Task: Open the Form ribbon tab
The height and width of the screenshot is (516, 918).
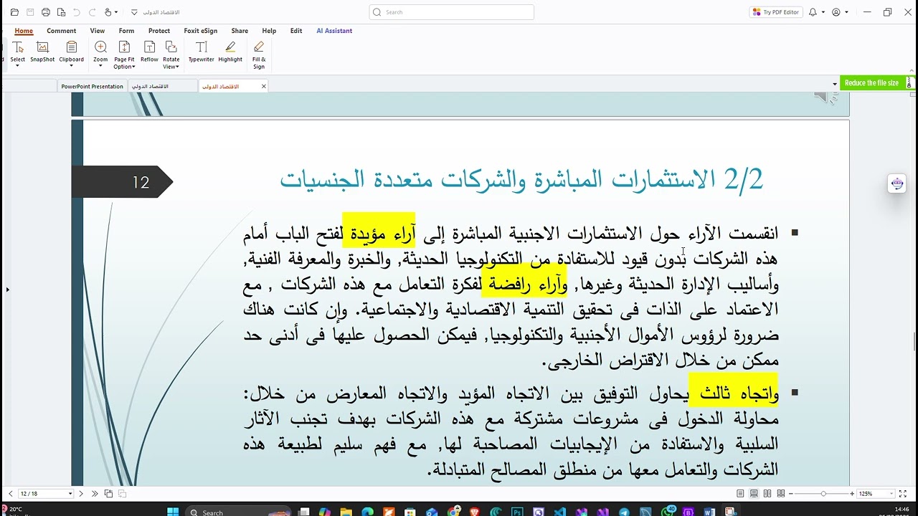Action: 126,31
